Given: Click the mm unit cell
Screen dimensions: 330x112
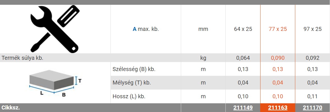Looking at the screenshot, I should [203, 29].
